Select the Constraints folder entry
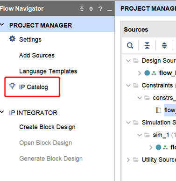176x181 pixels. click(x=157, y=86)
